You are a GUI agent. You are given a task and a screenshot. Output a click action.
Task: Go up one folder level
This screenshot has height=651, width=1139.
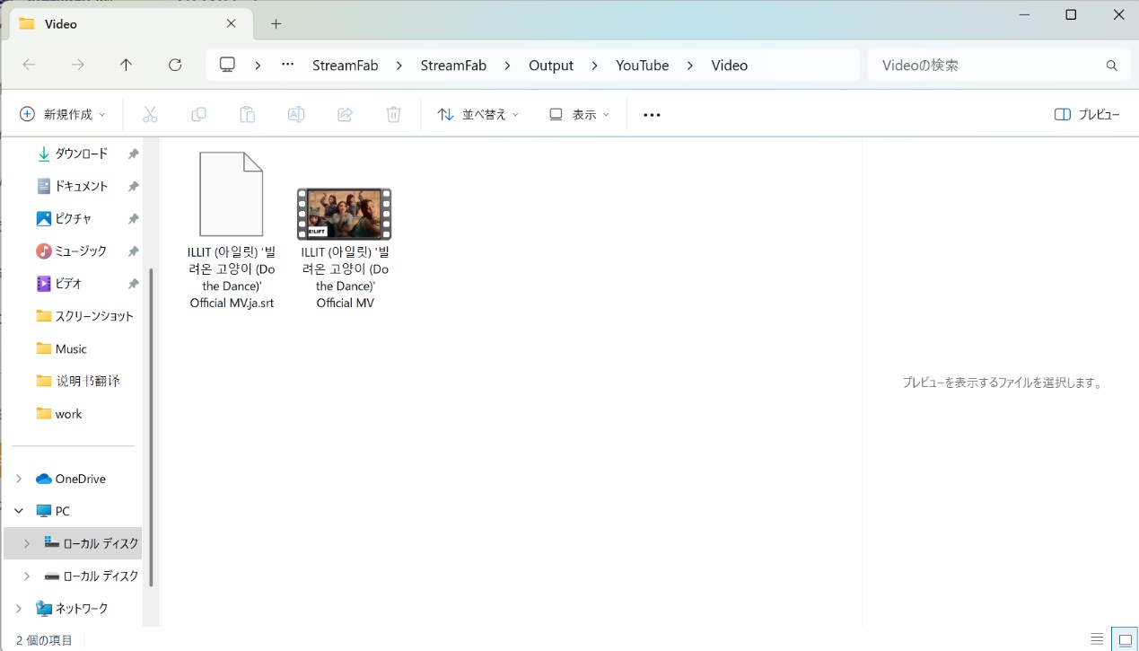tap(127, 65)
